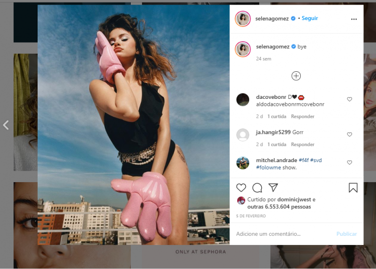Like dacovebonr's comment with the heart
Image resolution: width=376 pixels, height=269 pixels.
tap(349, 99)
